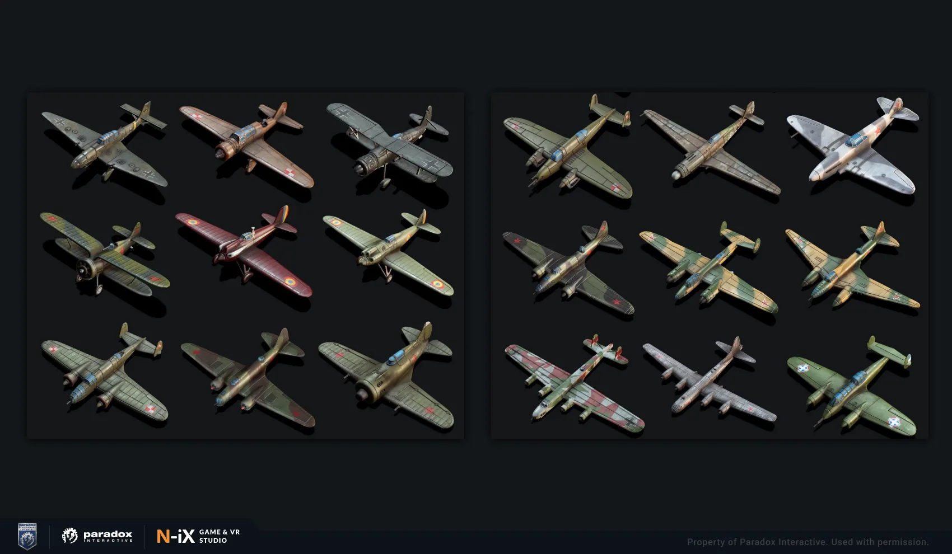Select the dark red Romanian monoplane

tap(244, 251)
